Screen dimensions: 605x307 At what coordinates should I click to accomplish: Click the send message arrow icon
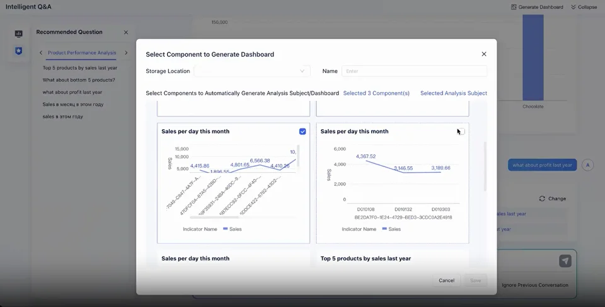point(565,260)
